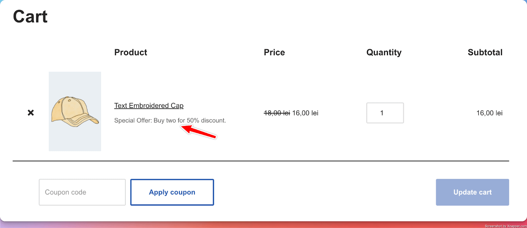This screenshot has width=527, height=228.
Task: Click the Update cart button
Action: click(472, 192)
